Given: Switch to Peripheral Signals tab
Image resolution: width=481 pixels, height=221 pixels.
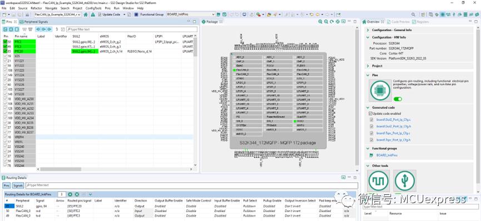Looking at the screenshot, I should tap(34, 22).
